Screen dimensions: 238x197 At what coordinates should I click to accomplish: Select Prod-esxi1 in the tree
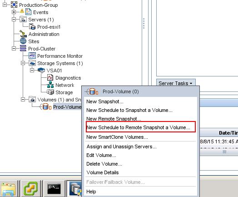click(49, 27)
